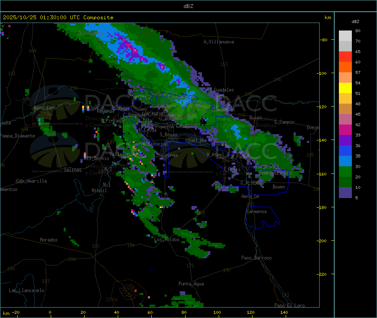Click the red swatch in the dBZ legend
This screenshot has width=377, height=318.
[x=345, y=56]
